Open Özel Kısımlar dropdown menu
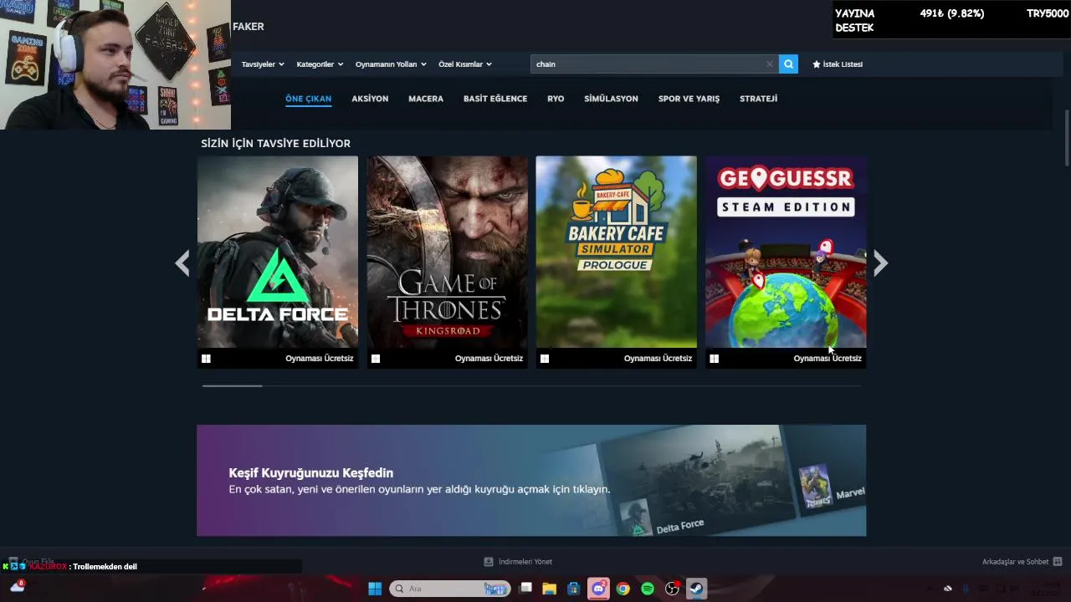The width and height of the screenshot is (1071, 602). coord(465,64)
